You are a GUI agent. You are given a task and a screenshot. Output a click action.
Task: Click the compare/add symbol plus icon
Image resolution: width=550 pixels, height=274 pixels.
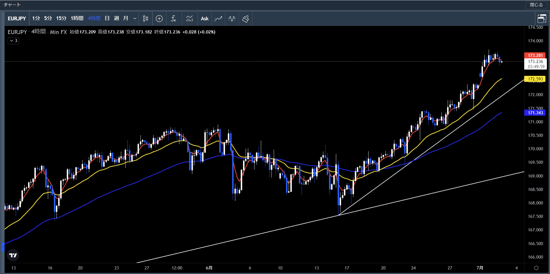[x=159, y=19]
